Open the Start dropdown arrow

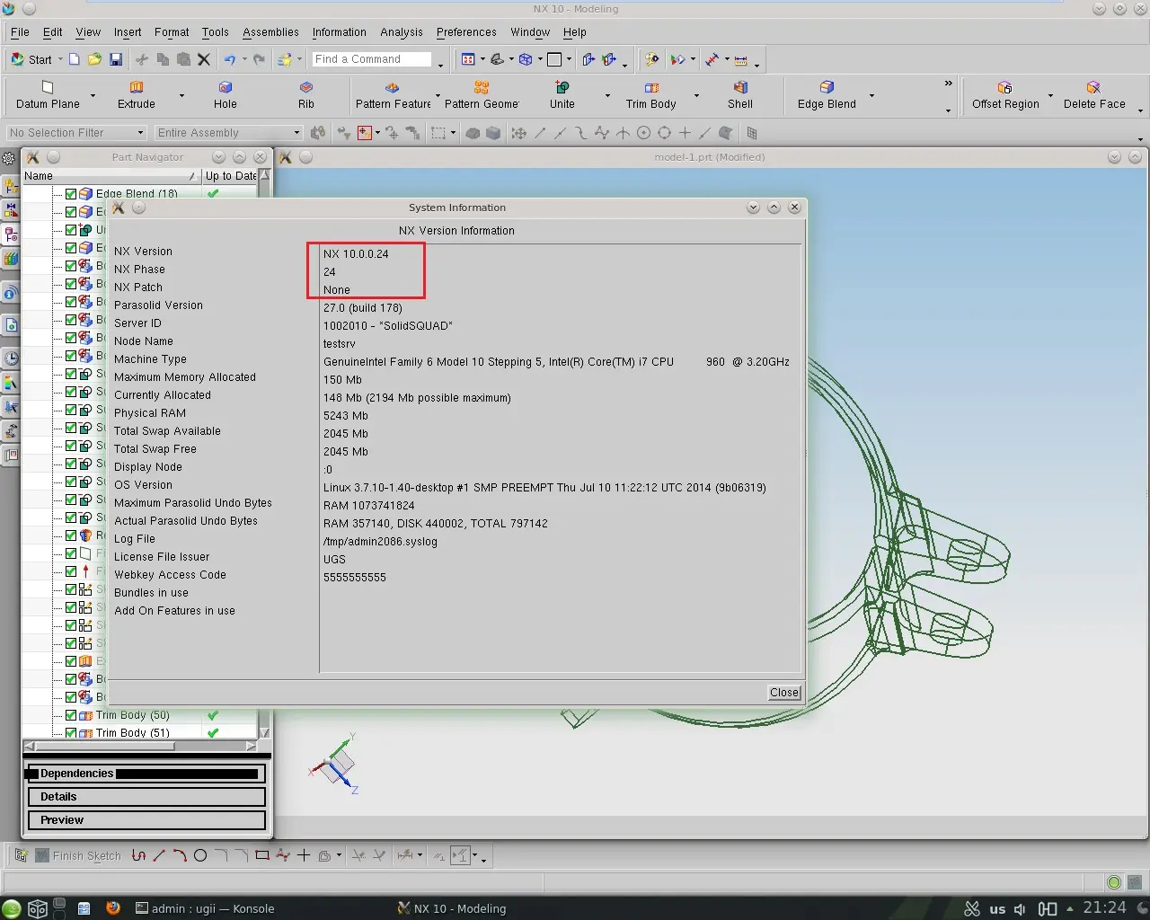click(60, 59)
